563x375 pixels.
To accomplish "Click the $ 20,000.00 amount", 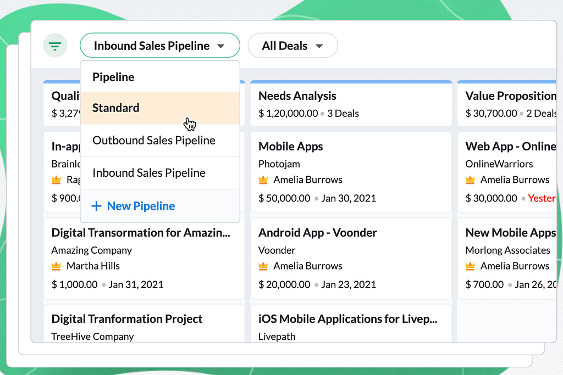I will coord(284,284).
